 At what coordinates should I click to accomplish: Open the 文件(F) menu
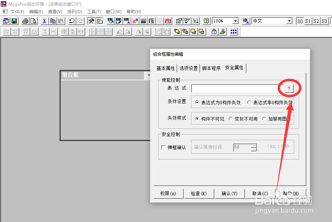click(x=17, y=12)
